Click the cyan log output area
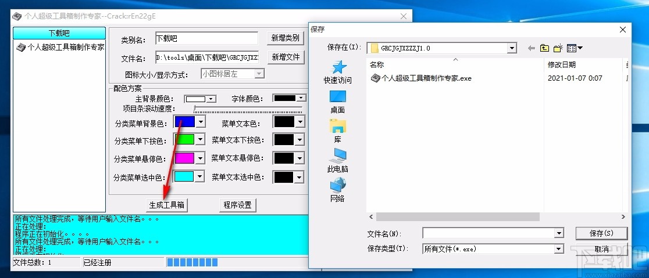649x278 pixels. tap(161, 234)
